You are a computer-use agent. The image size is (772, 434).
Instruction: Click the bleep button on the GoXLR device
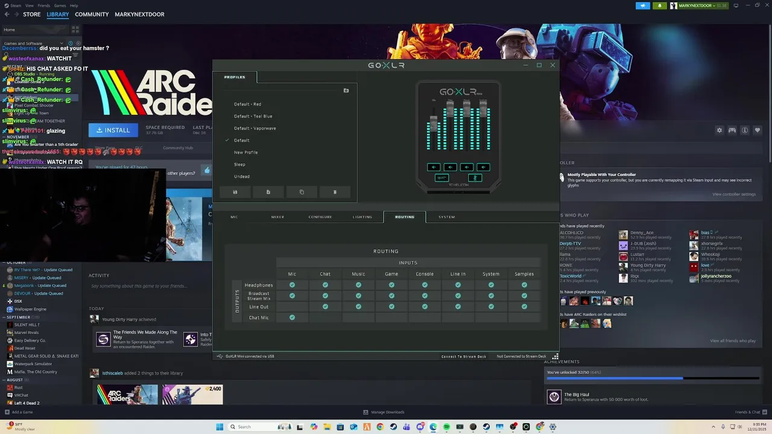pyautogui.click(x=441, y=178)
